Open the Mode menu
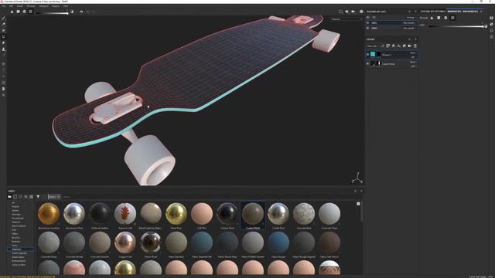495x278 pixels. click(20, 6)
